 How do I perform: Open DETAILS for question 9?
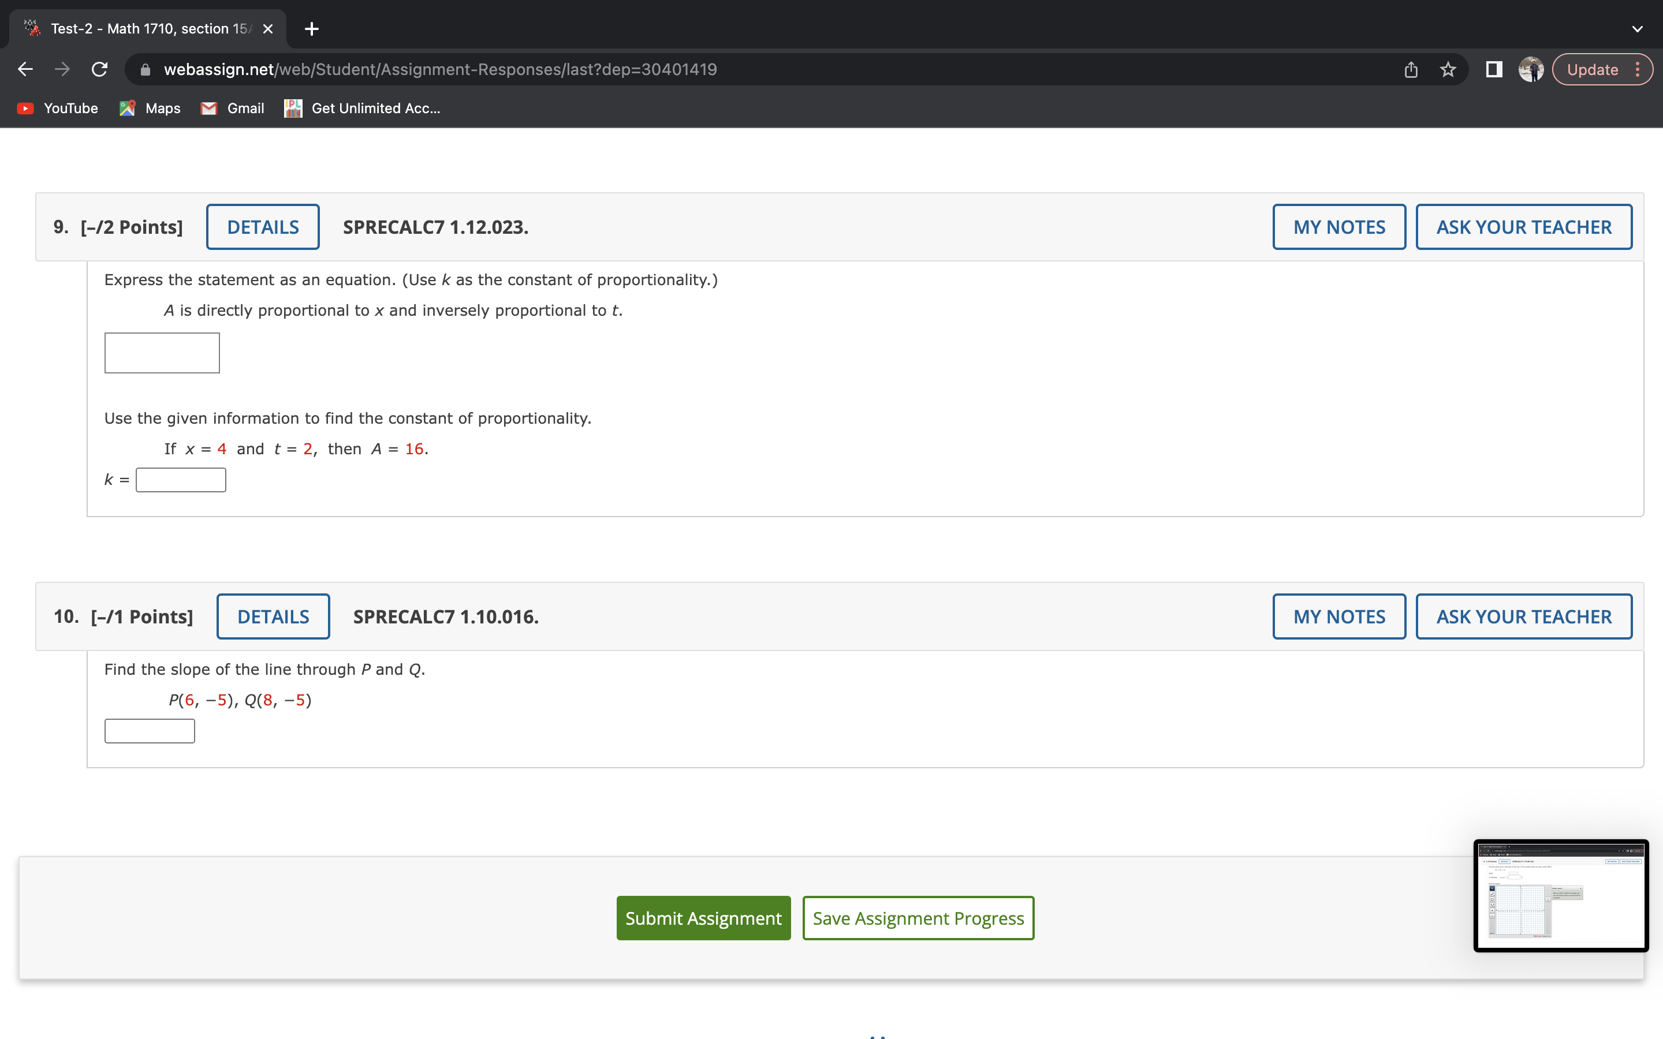[x=263, y=227]
